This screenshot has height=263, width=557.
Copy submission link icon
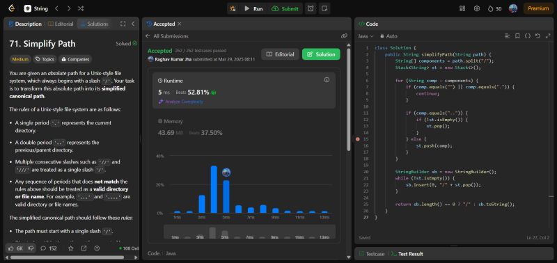[344, 36]
